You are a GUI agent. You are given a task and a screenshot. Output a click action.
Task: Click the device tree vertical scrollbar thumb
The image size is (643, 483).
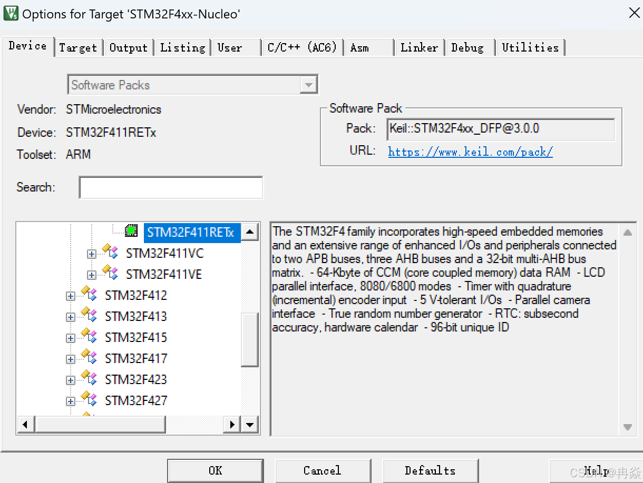pos(250,339)
